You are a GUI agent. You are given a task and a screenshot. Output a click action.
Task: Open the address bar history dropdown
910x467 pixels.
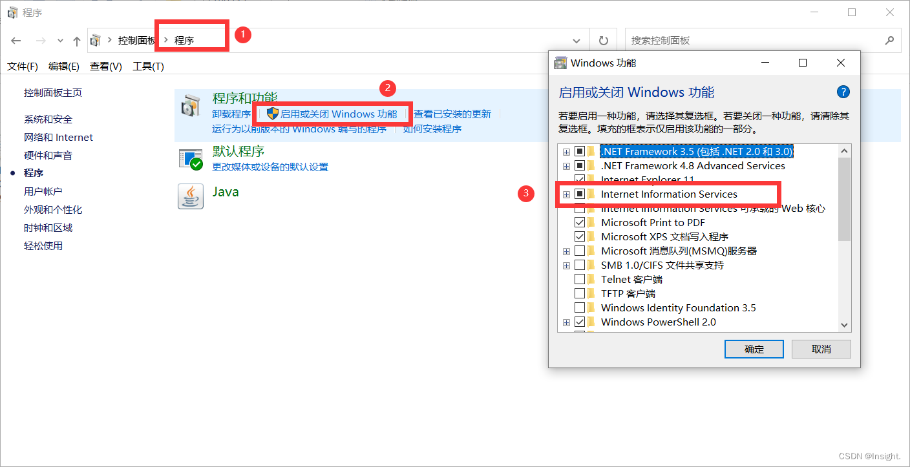pos(577,41)
